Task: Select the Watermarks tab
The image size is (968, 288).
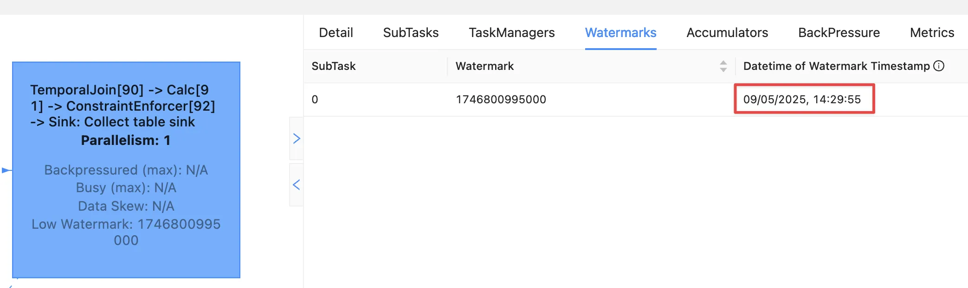Action: [x=620, y=33]
